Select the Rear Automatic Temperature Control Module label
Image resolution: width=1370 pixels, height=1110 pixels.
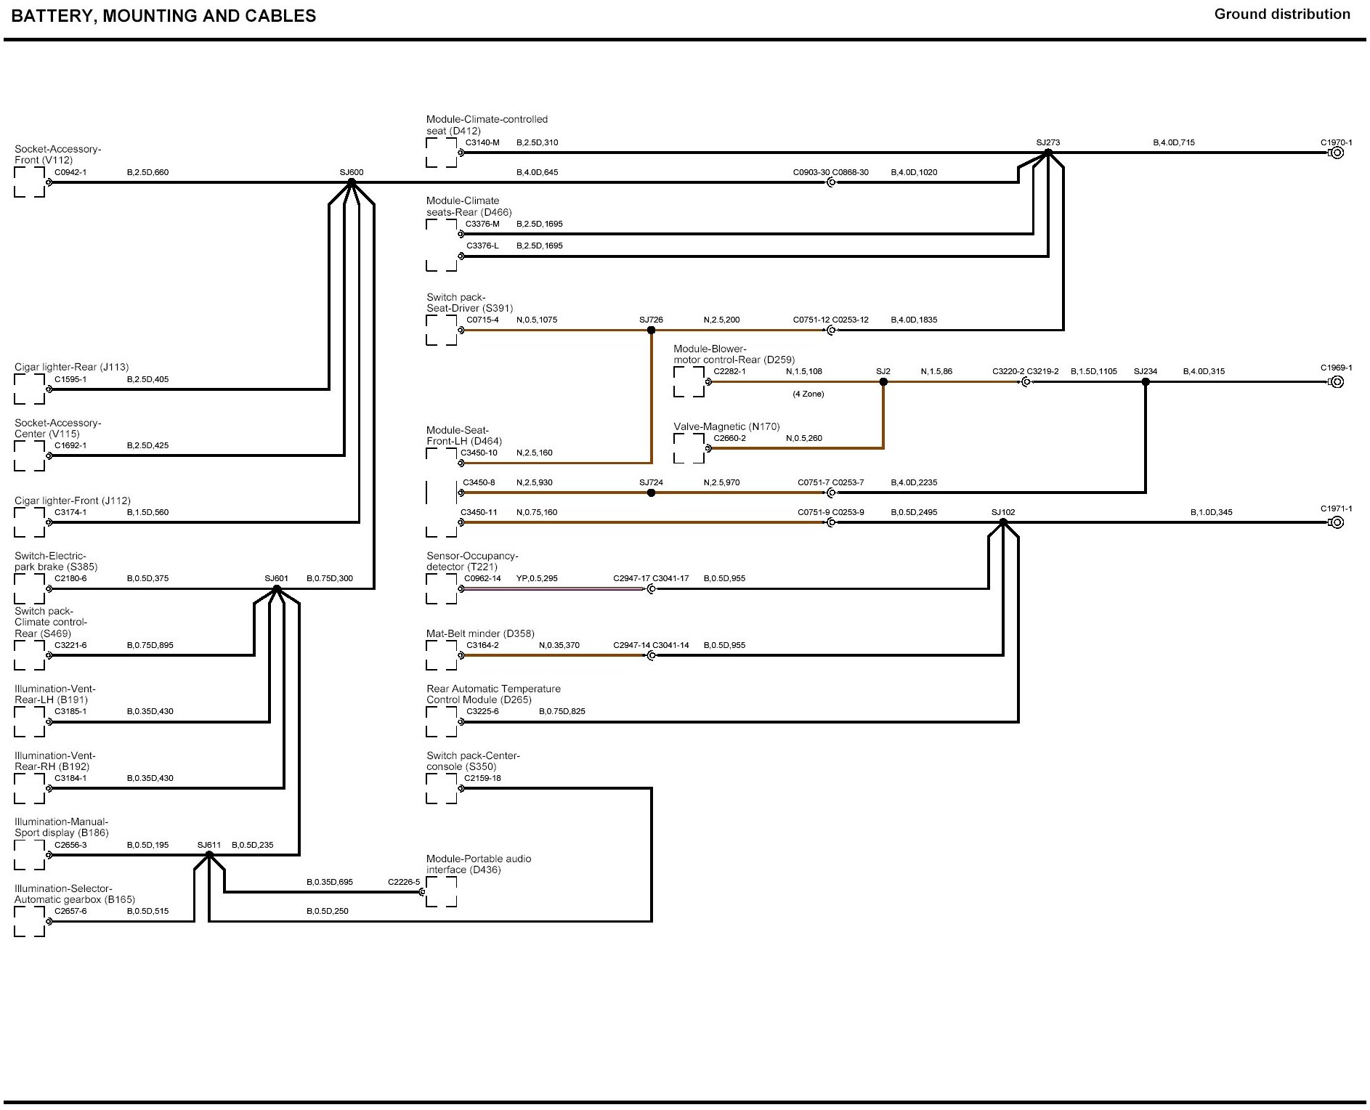pos(493,694)
